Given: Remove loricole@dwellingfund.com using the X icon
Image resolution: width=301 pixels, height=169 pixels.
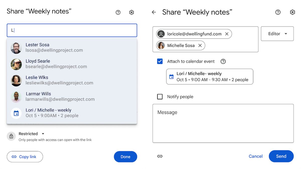Looking at the screenshot, I should click(x=227, y=34).
